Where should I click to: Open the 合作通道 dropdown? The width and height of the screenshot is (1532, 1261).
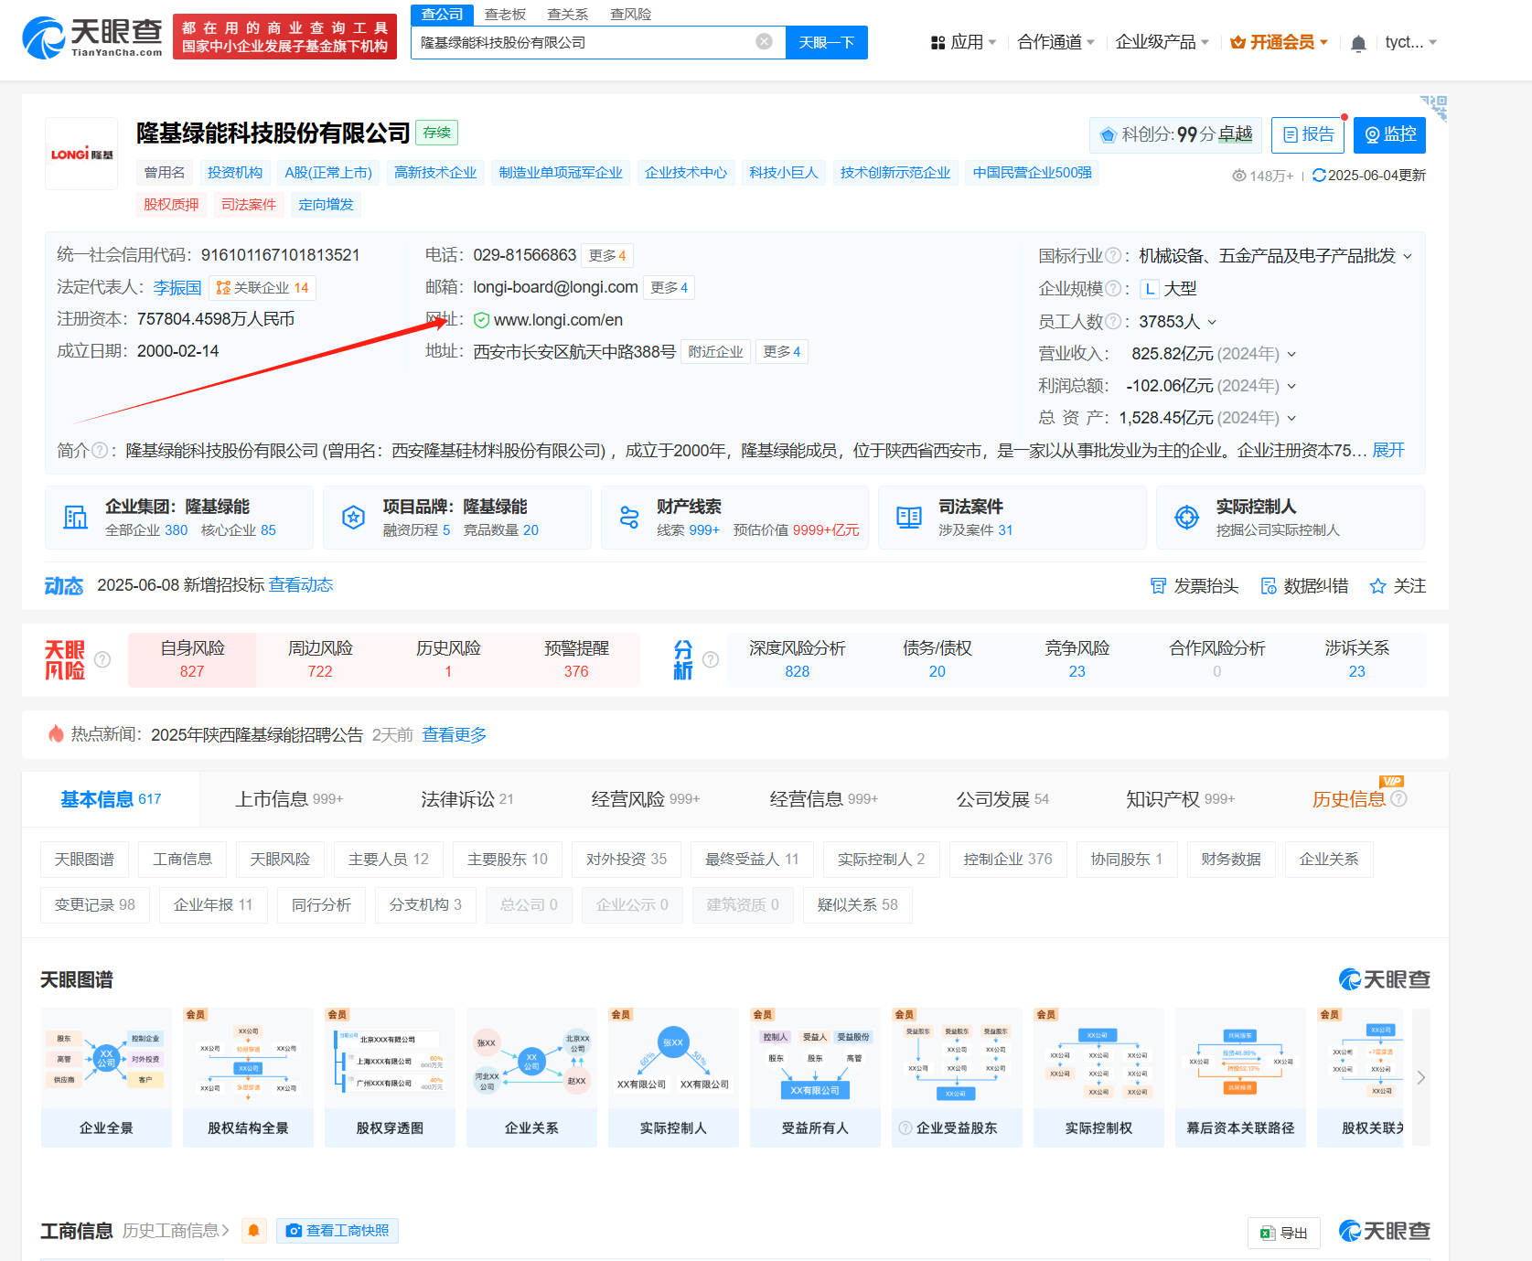(1055, 42)
